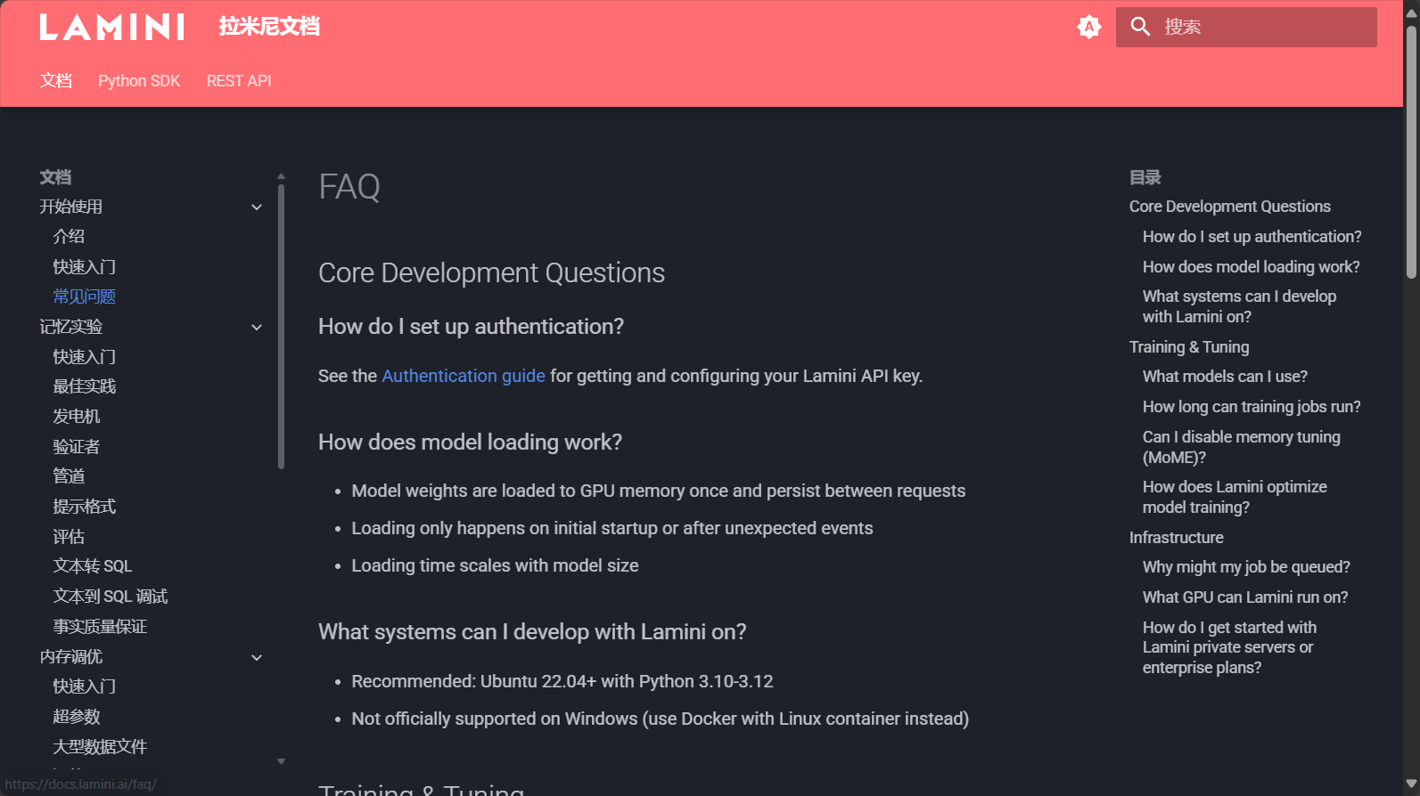1420x796 pixels.
Task: Click the LAMINI logo
Action: [x=112, y=27]
